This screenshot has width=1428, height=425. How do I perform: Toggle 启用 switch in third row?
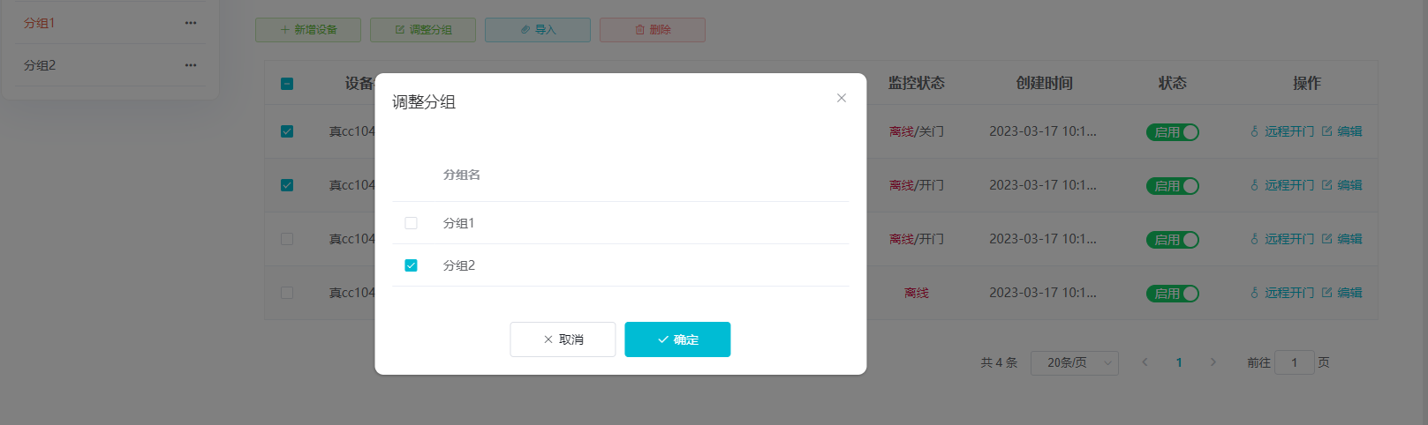point(1173,240)
